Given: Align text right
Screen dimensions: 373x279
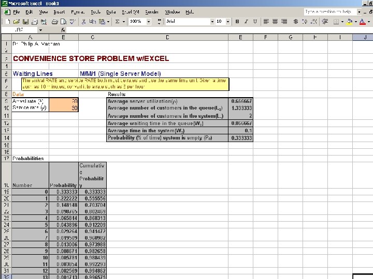Looking at the screenshot, I should click(x=284, y=22).
